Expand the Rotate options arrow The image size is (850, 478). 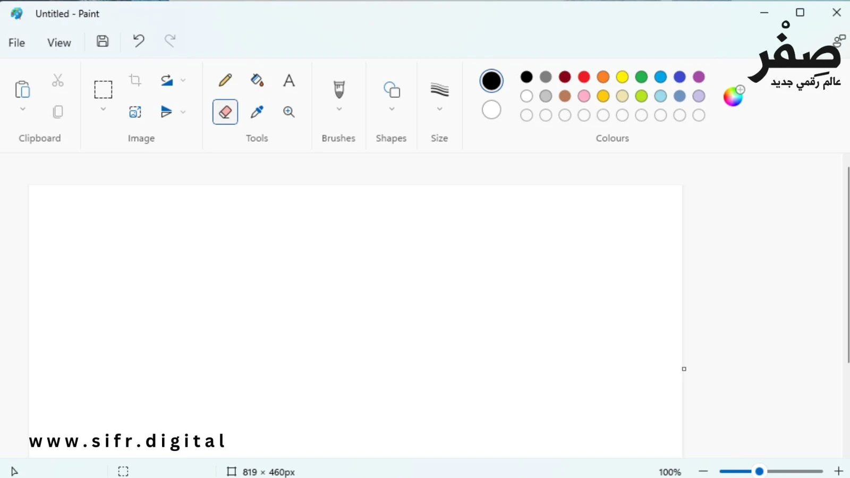point(183,80)
